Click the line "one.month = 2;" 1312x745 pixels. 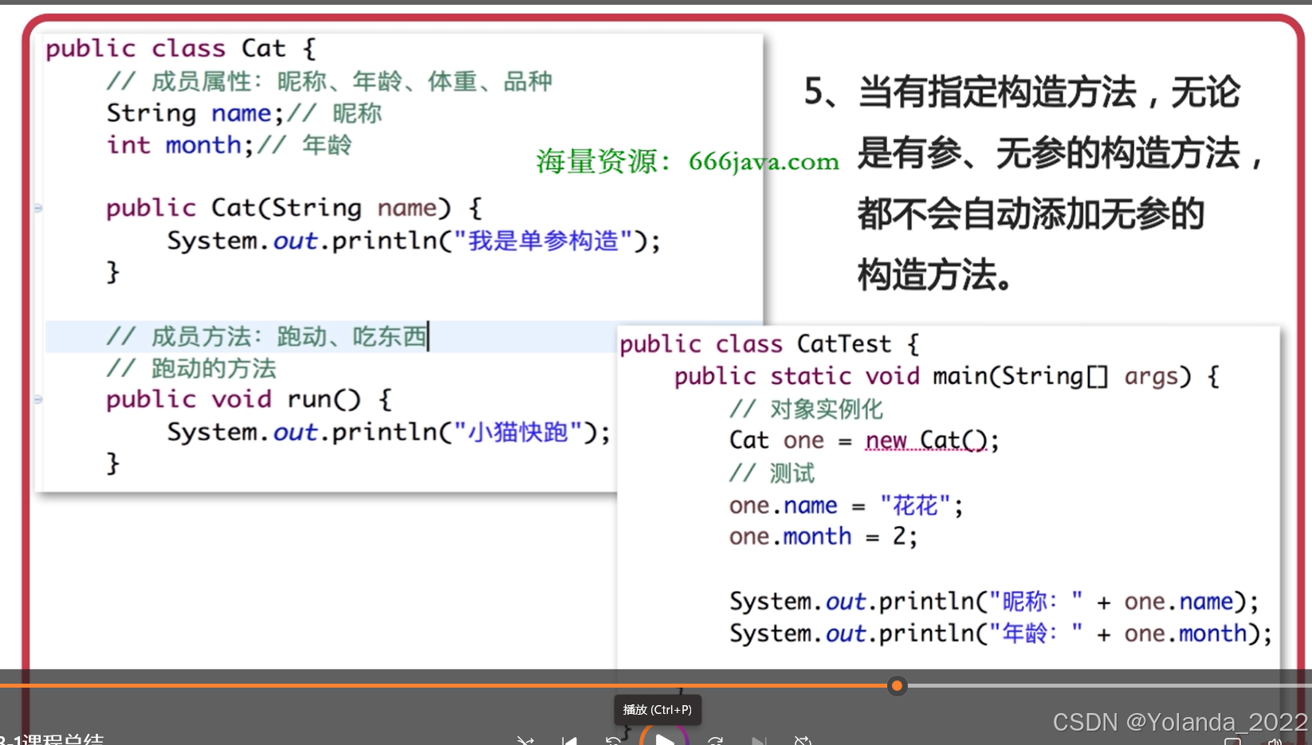823,536
